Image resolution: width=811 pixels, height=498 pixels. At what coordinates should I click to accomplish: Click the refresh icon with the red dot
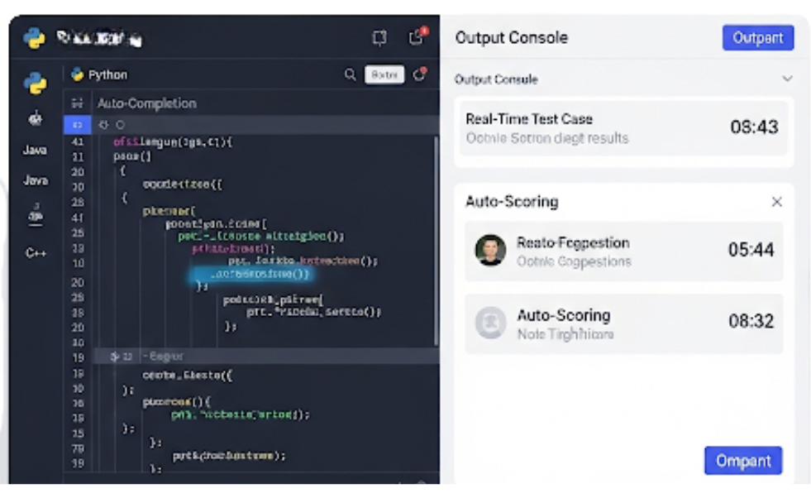click(x=420, y=74)
